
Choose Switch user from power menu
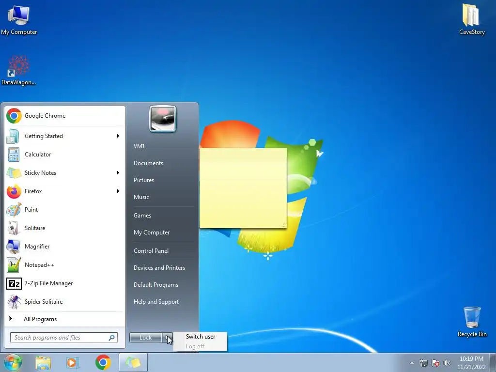(x=200, y=337)
